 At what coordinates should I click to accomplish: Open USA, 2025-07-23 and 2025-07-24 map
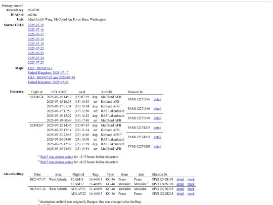pyautogui.click(x=52, y=77)
